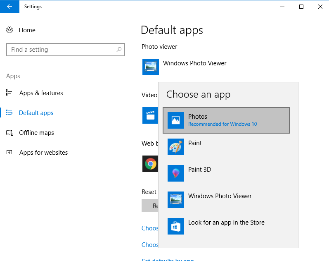Select the Default apps sidebar entry
This screenshot has width=329, height=261.
click(36, 113)
